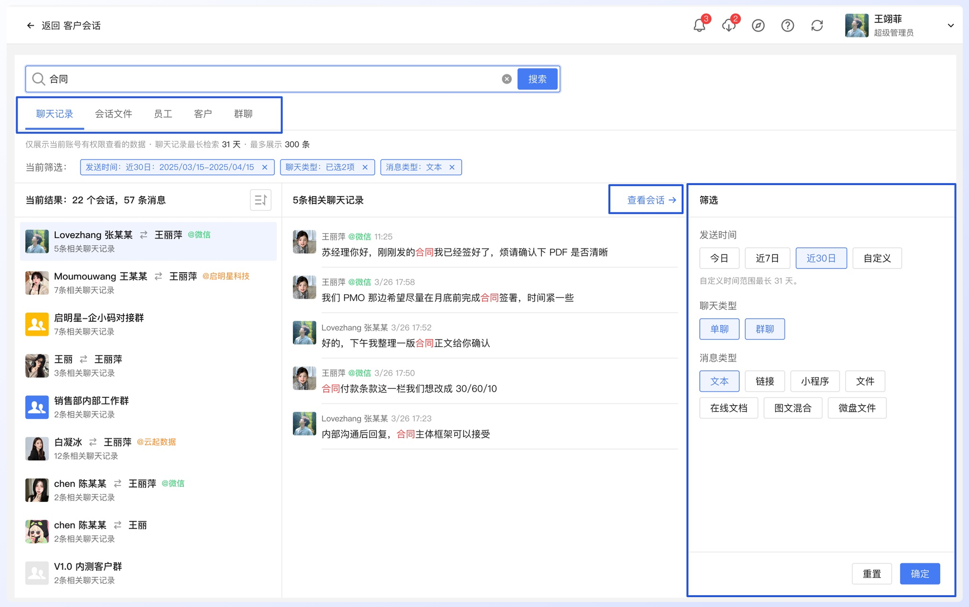969x607 pixels.
Task: Click the back arrow to 客户会话
Action: point(31,26)
